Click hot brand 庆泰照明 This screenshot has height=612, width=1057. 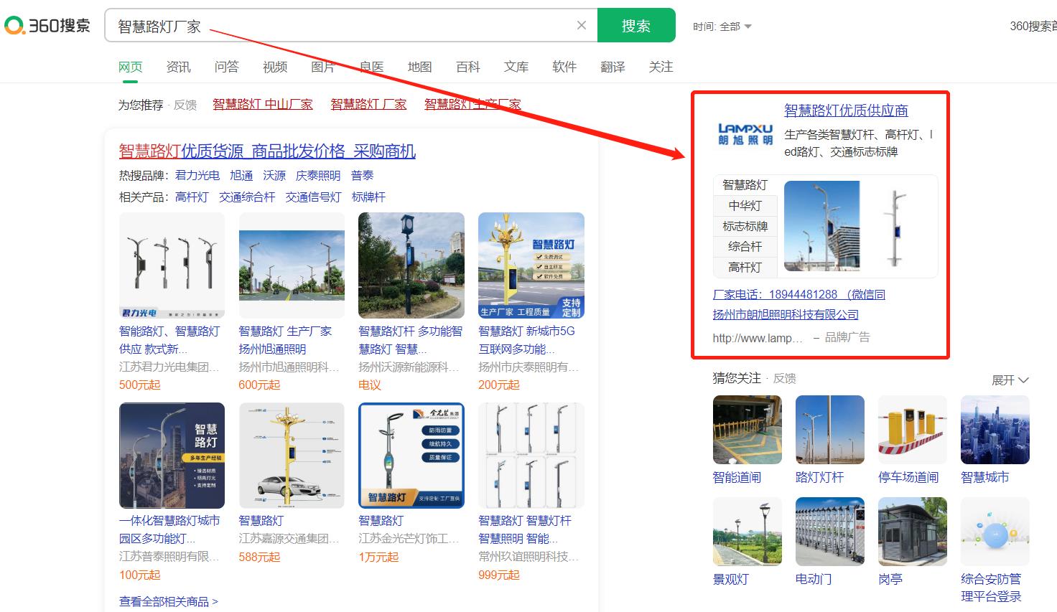[x=318, y=175]
